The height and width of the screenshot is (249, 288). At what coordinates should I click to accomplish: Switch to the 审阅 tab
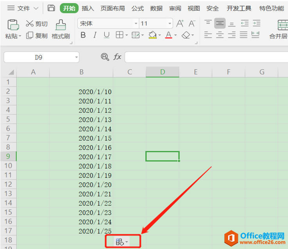[175, 8]
